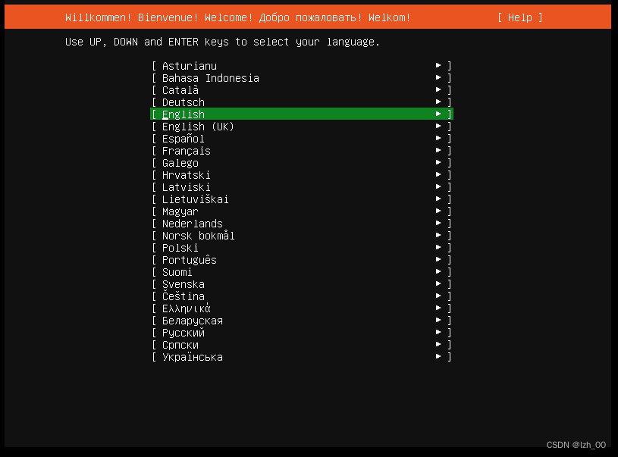Click the arrow on the Português row
The height and width of the screenshot is (457, 618).
[438, 260]
